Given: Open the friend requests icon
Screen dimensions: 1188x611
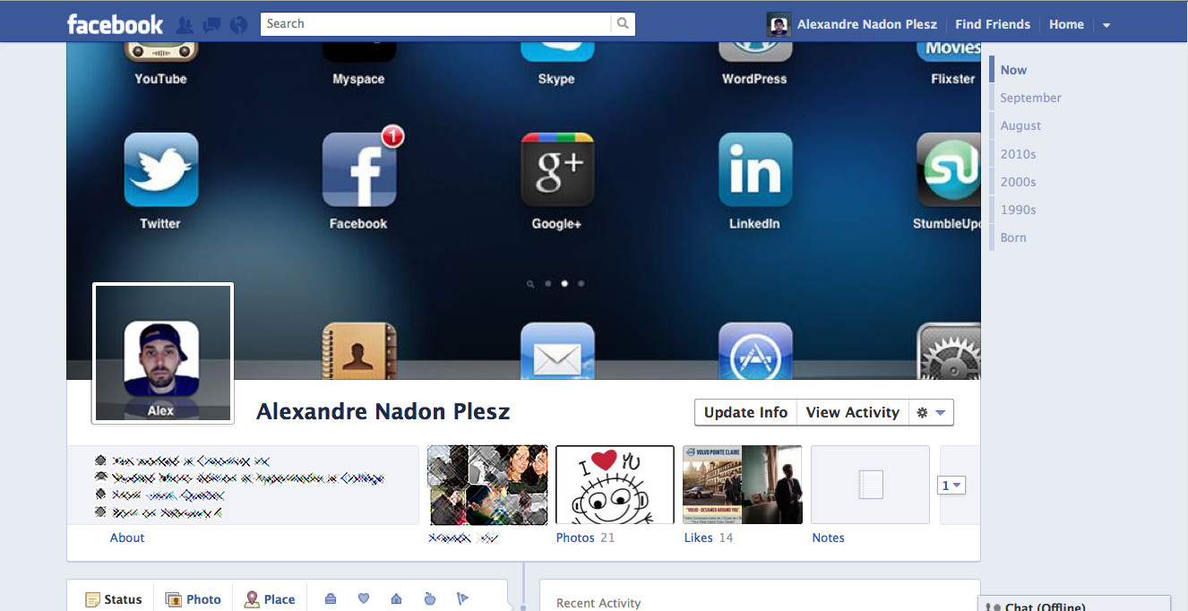Looking at the screenshot, I should click(x=185, y=24).
